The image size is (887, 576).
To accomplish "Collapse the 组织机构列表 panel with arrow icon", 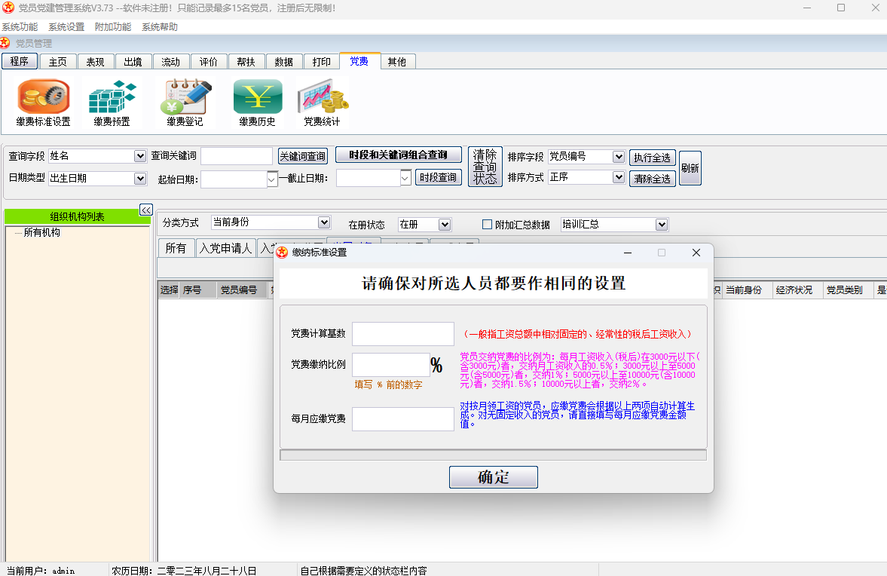I will click(146, 210).
